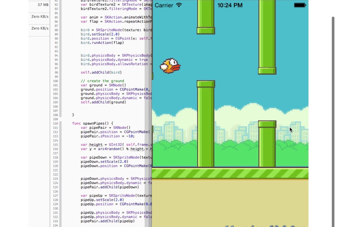The width and height of the screenshot is (337, 227).
Task: Tap the battery icon in simulator status bar
Action: point(300,5)
